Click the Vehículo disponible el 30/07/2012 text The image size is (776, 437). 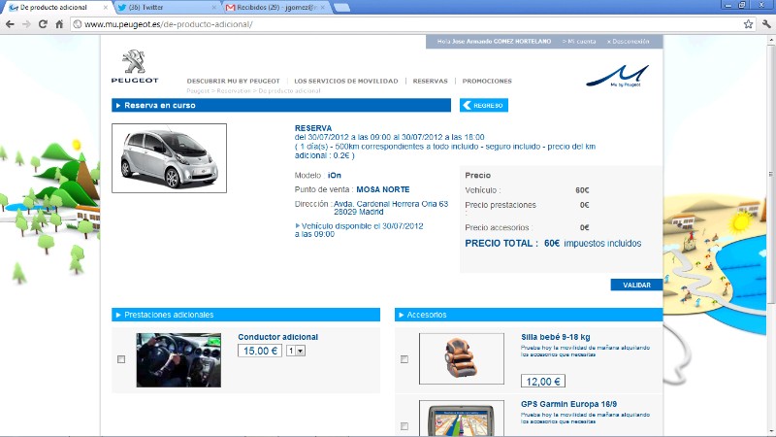pyautogui.click(x=362, y=226)
